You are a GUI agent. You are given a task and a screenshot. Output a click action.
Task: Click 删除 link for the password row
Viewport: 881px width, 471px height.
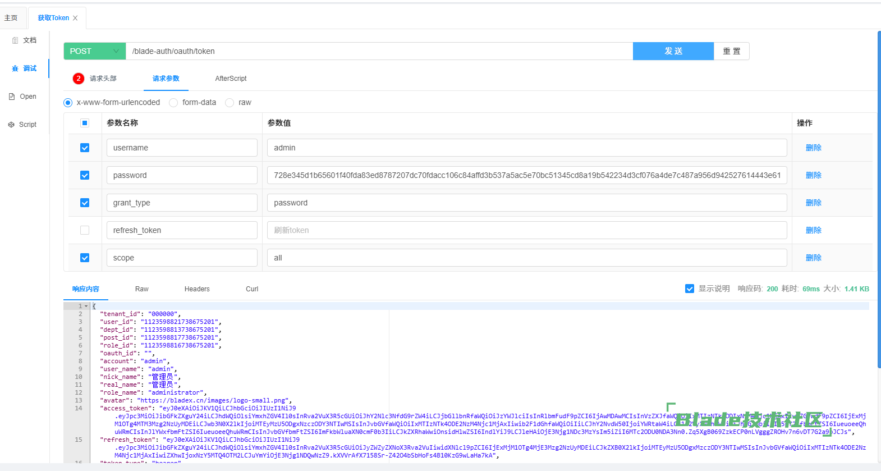point(813,175)
